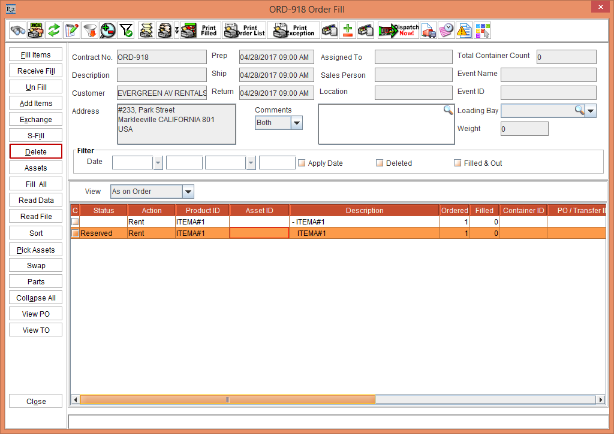
Task: Click the Print Filled toolbar button
Action: coord(199,31)
